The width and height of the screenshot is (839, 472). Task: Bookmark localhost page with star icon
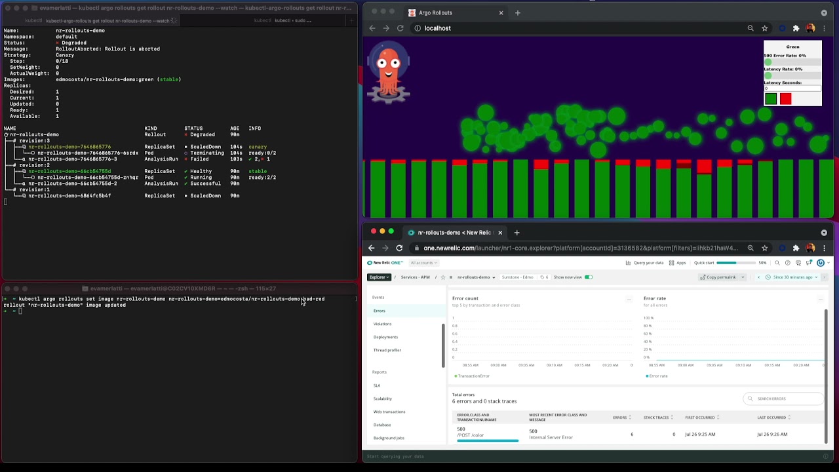pyautogui.click(x=764, y=28)
